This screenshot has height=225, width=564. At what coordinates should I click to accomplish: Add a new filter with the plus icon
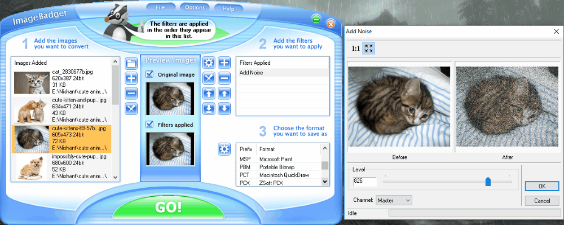pos(224,63)
